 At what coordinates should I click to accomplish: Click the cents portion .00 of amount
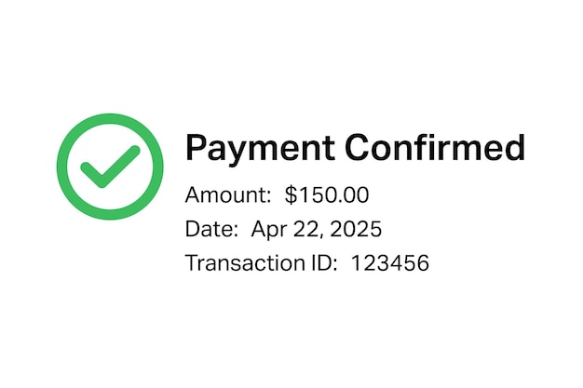(x=354, y=194)
